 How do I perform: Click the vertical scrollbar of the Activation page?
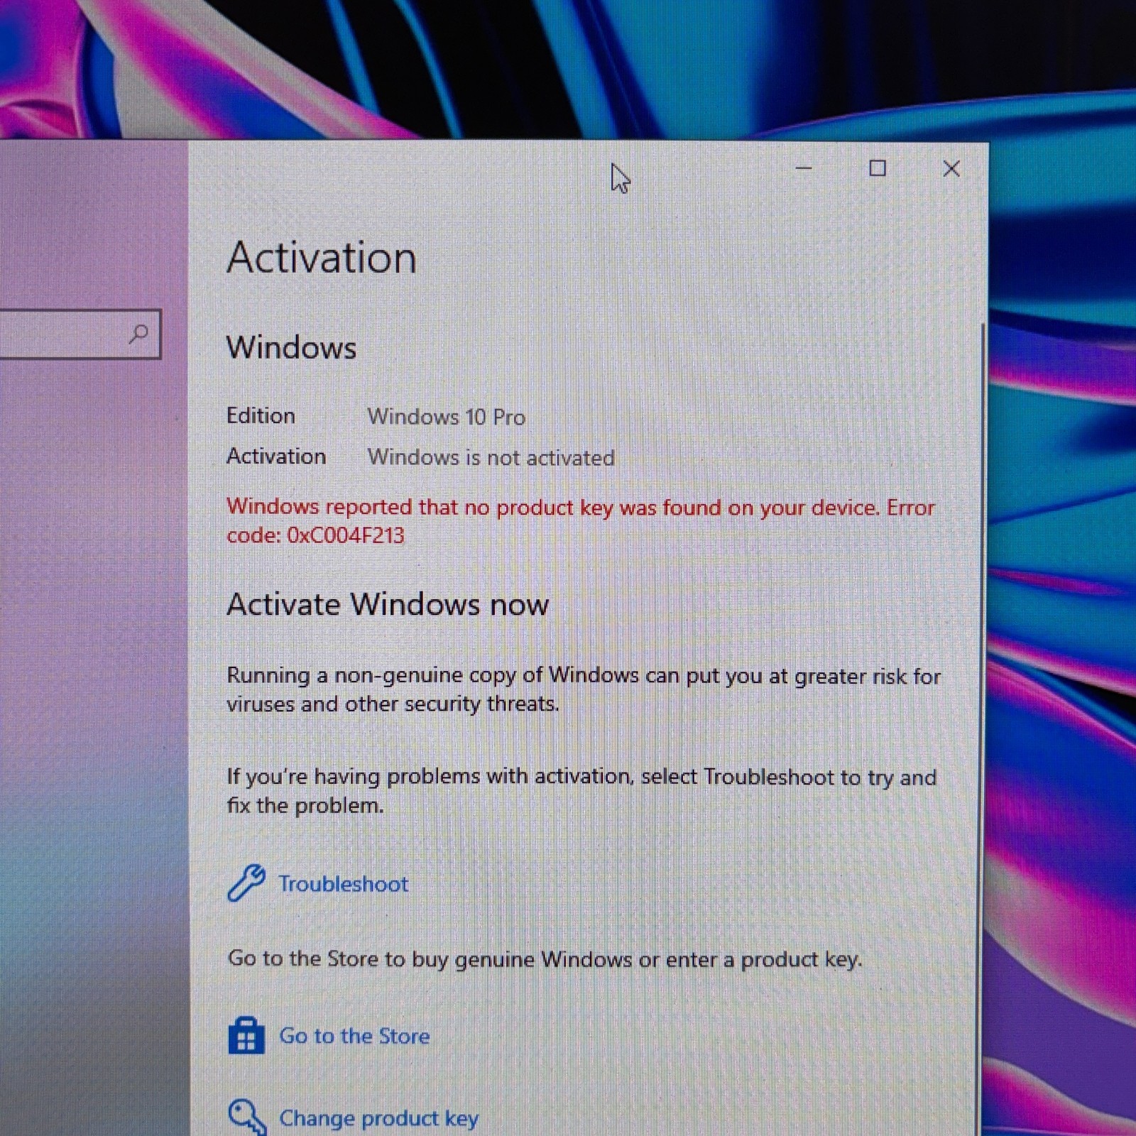tap(983, 710)
